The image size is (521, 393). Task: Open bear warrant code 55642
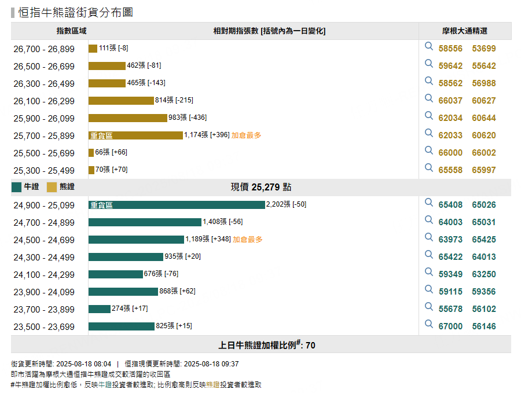pos(484,66)
